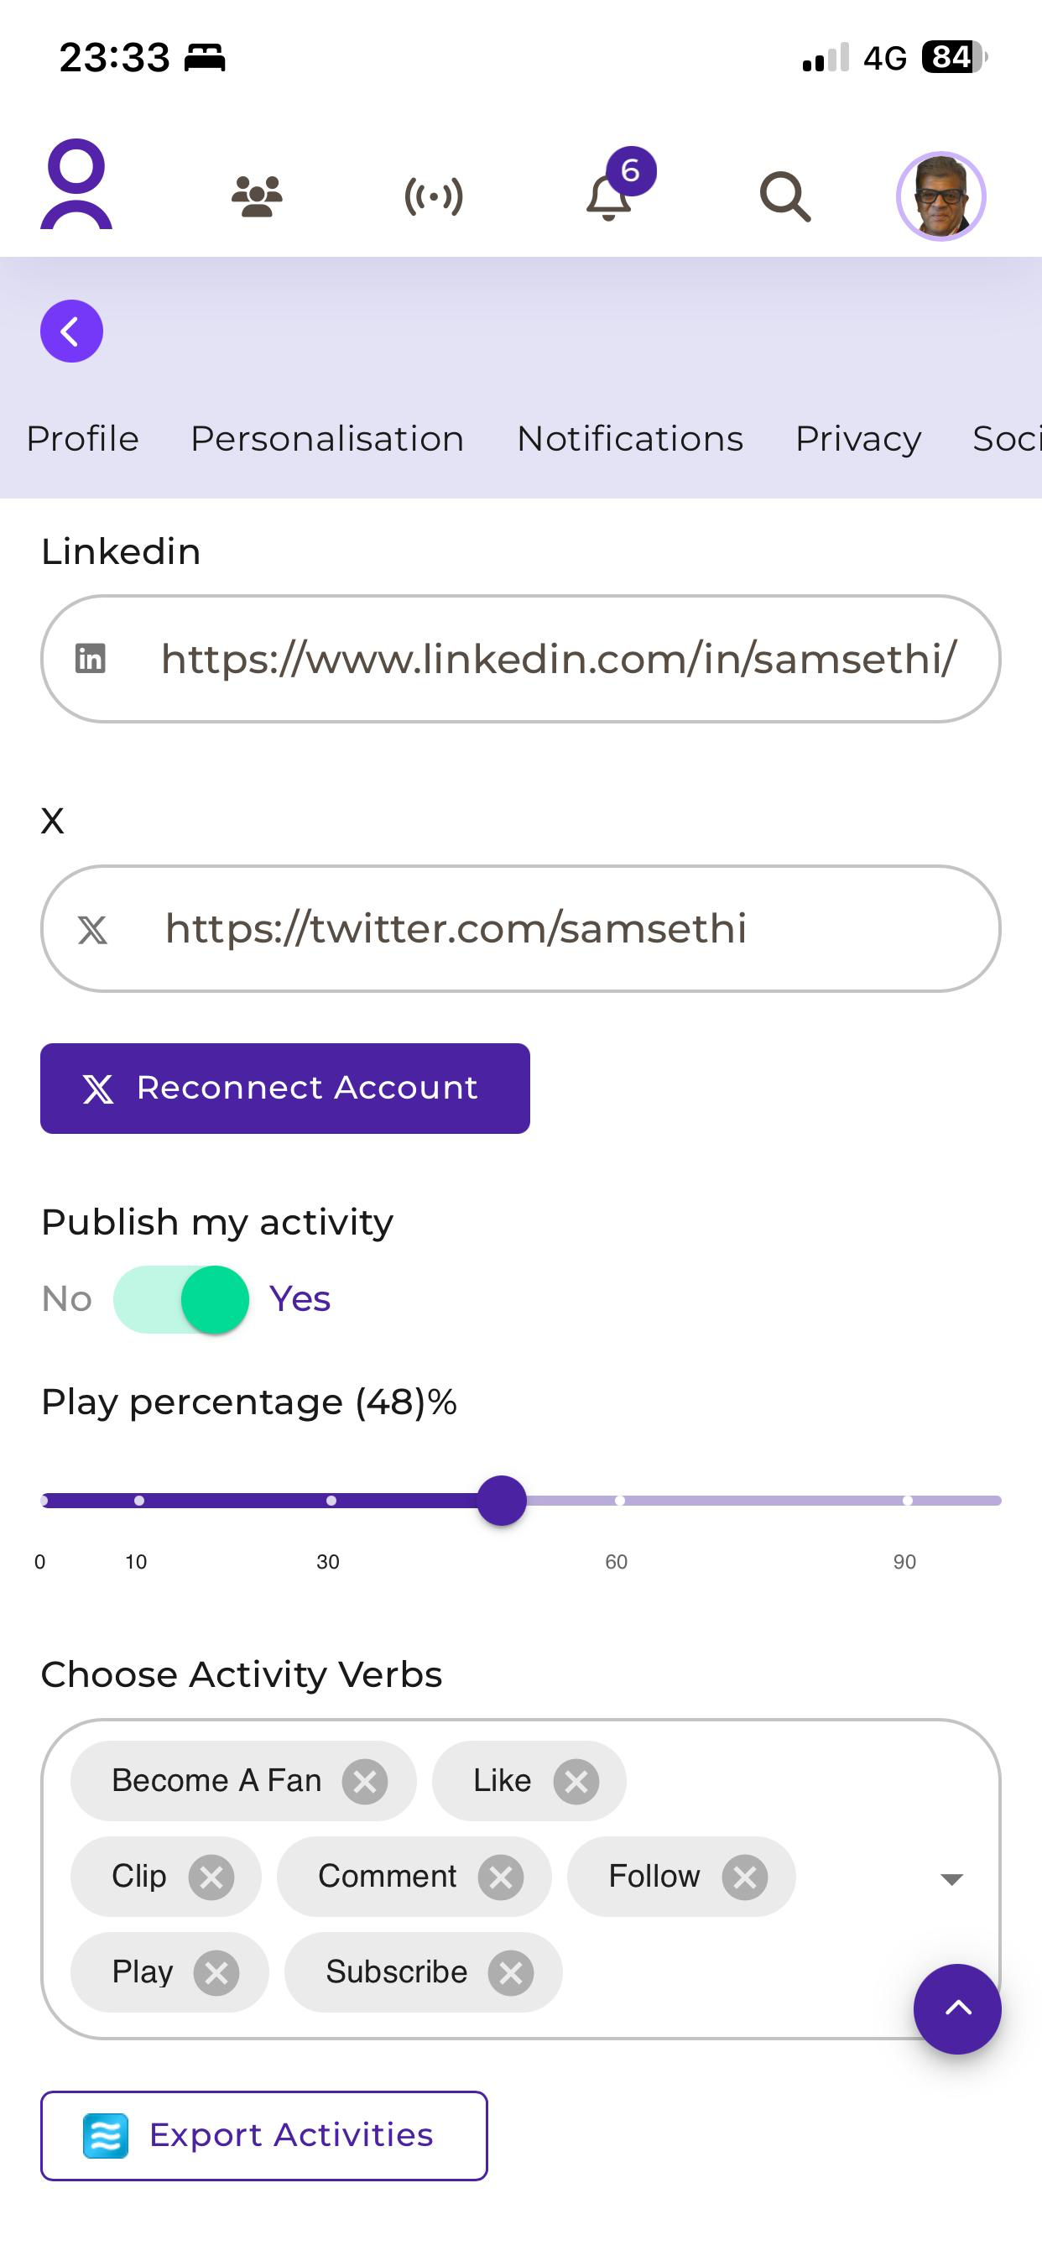Open the search magnifier icon
The height and width of the screenshot is (2256, 1042).
pyautogui.click(x=784, y=196)
